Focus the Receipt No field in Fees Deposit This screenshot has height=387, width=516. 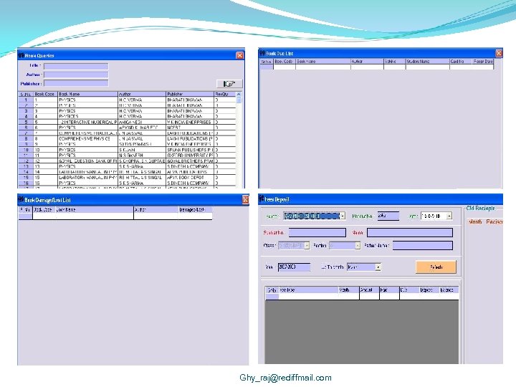(x=388, y=216)
